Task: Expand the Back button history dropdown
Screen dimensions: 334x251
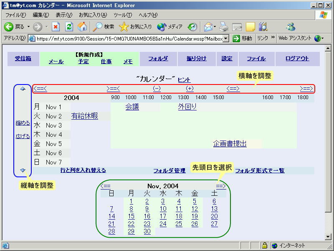Action: pos(29,27)
